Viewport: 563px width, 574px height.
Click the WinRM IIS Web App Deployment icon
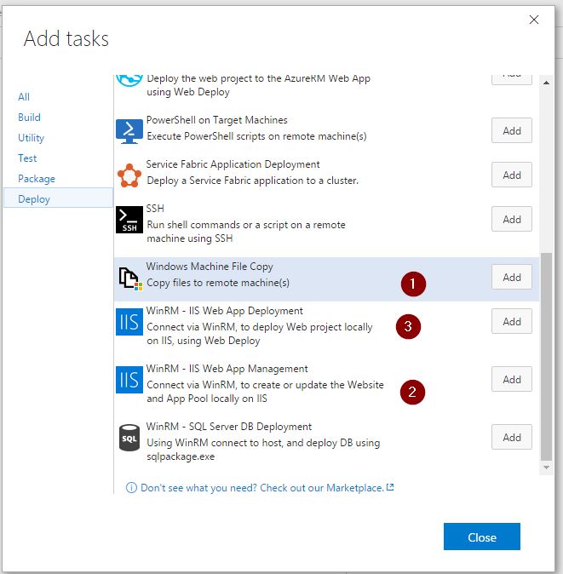click(x=129, y=322)
